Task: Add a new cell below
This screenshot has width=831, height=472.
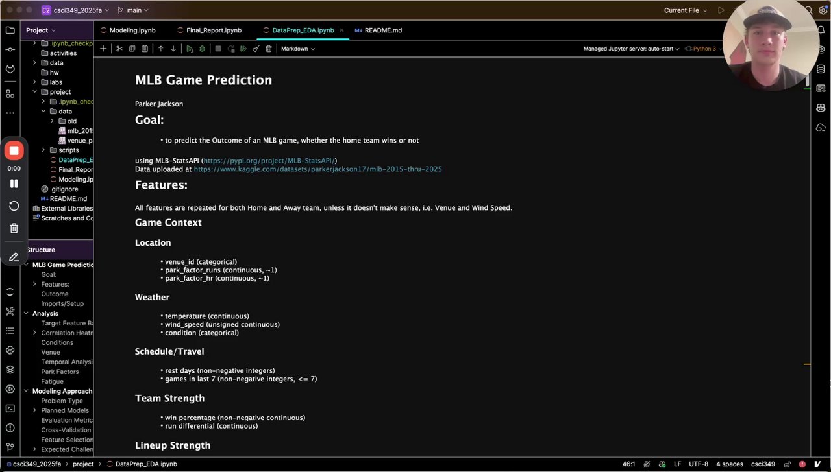Action: coord(103,49)
